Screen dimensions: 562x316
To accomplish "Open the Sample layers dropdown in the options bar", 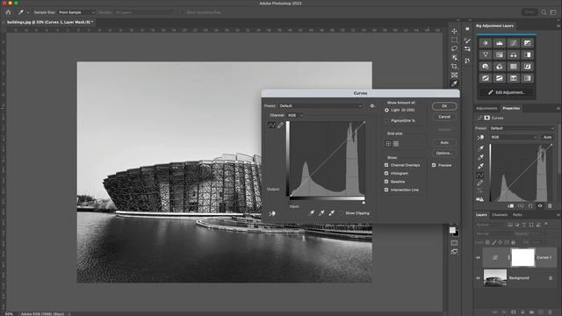I will pyautogui.click(x=145, y=12).
